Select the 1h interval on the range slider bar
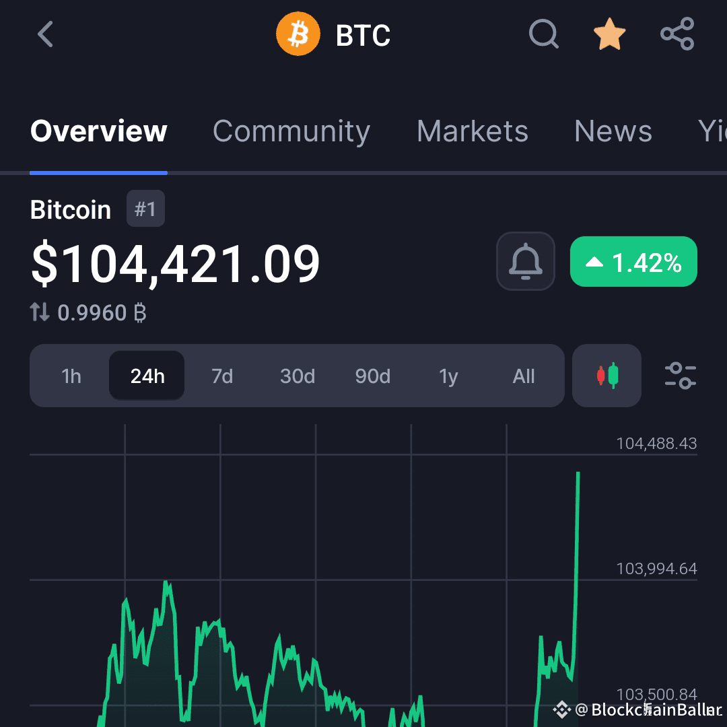727x727 pixels. [70, 376]
